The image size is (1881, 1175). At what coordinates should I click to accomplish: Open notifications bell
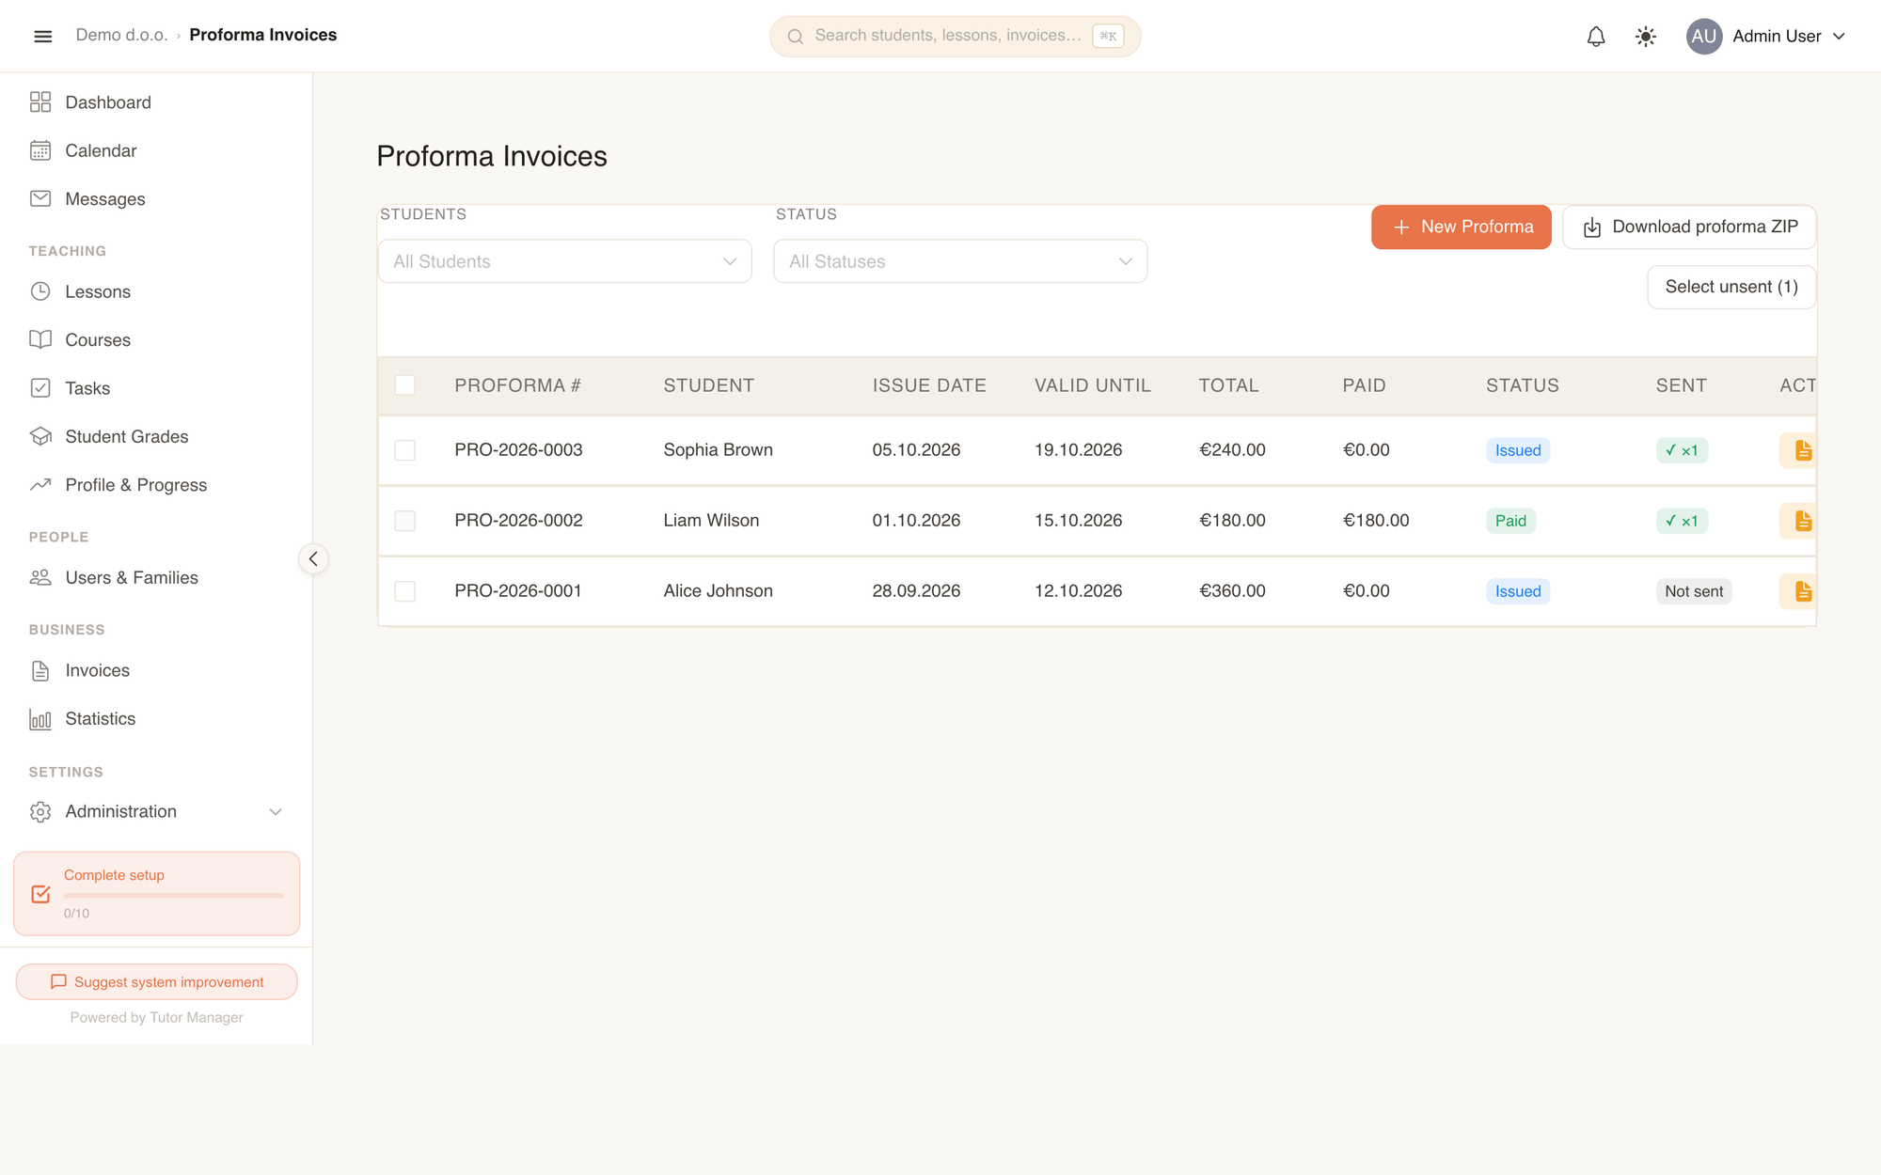coord(1596,37)
